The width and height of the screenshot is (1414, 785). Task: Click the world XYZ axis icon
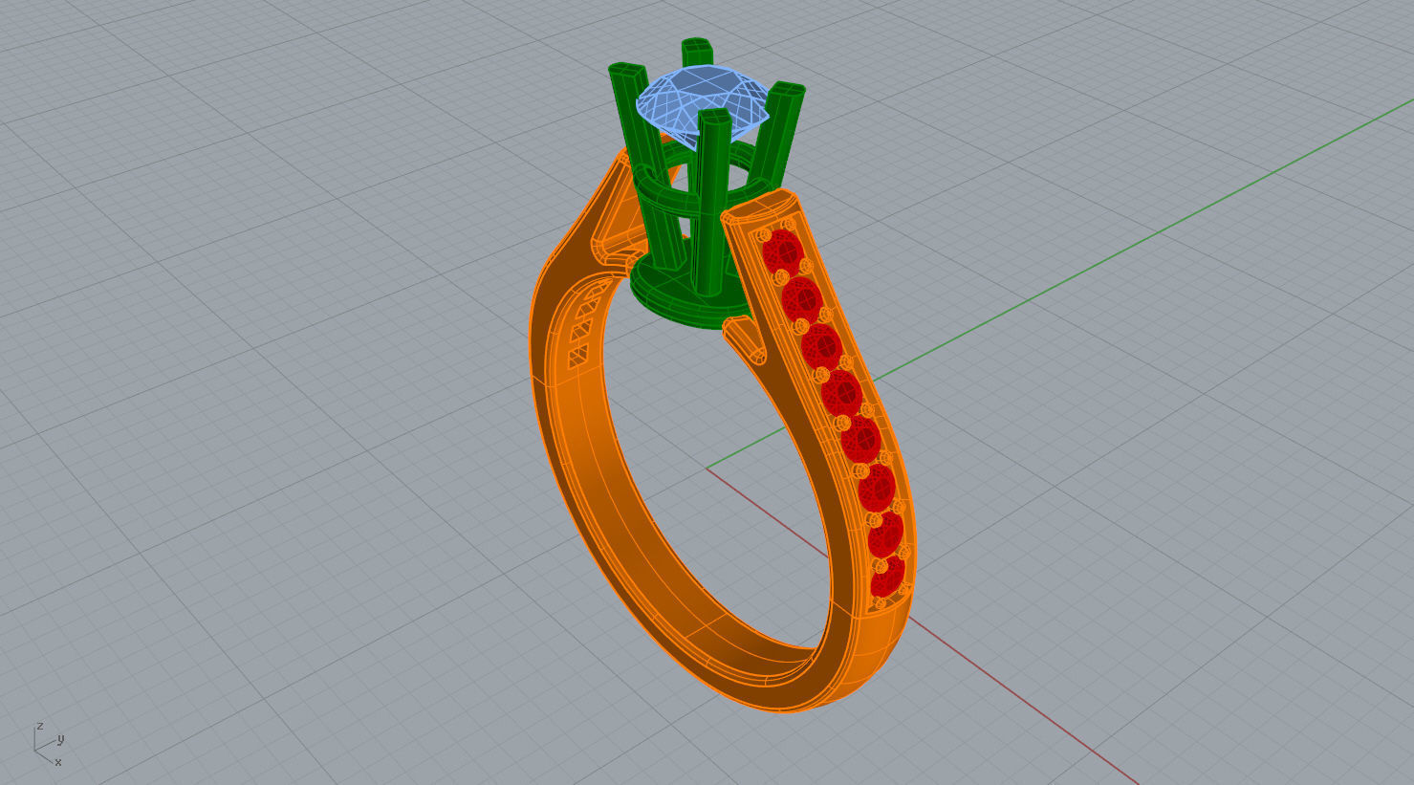click(49, 743)
